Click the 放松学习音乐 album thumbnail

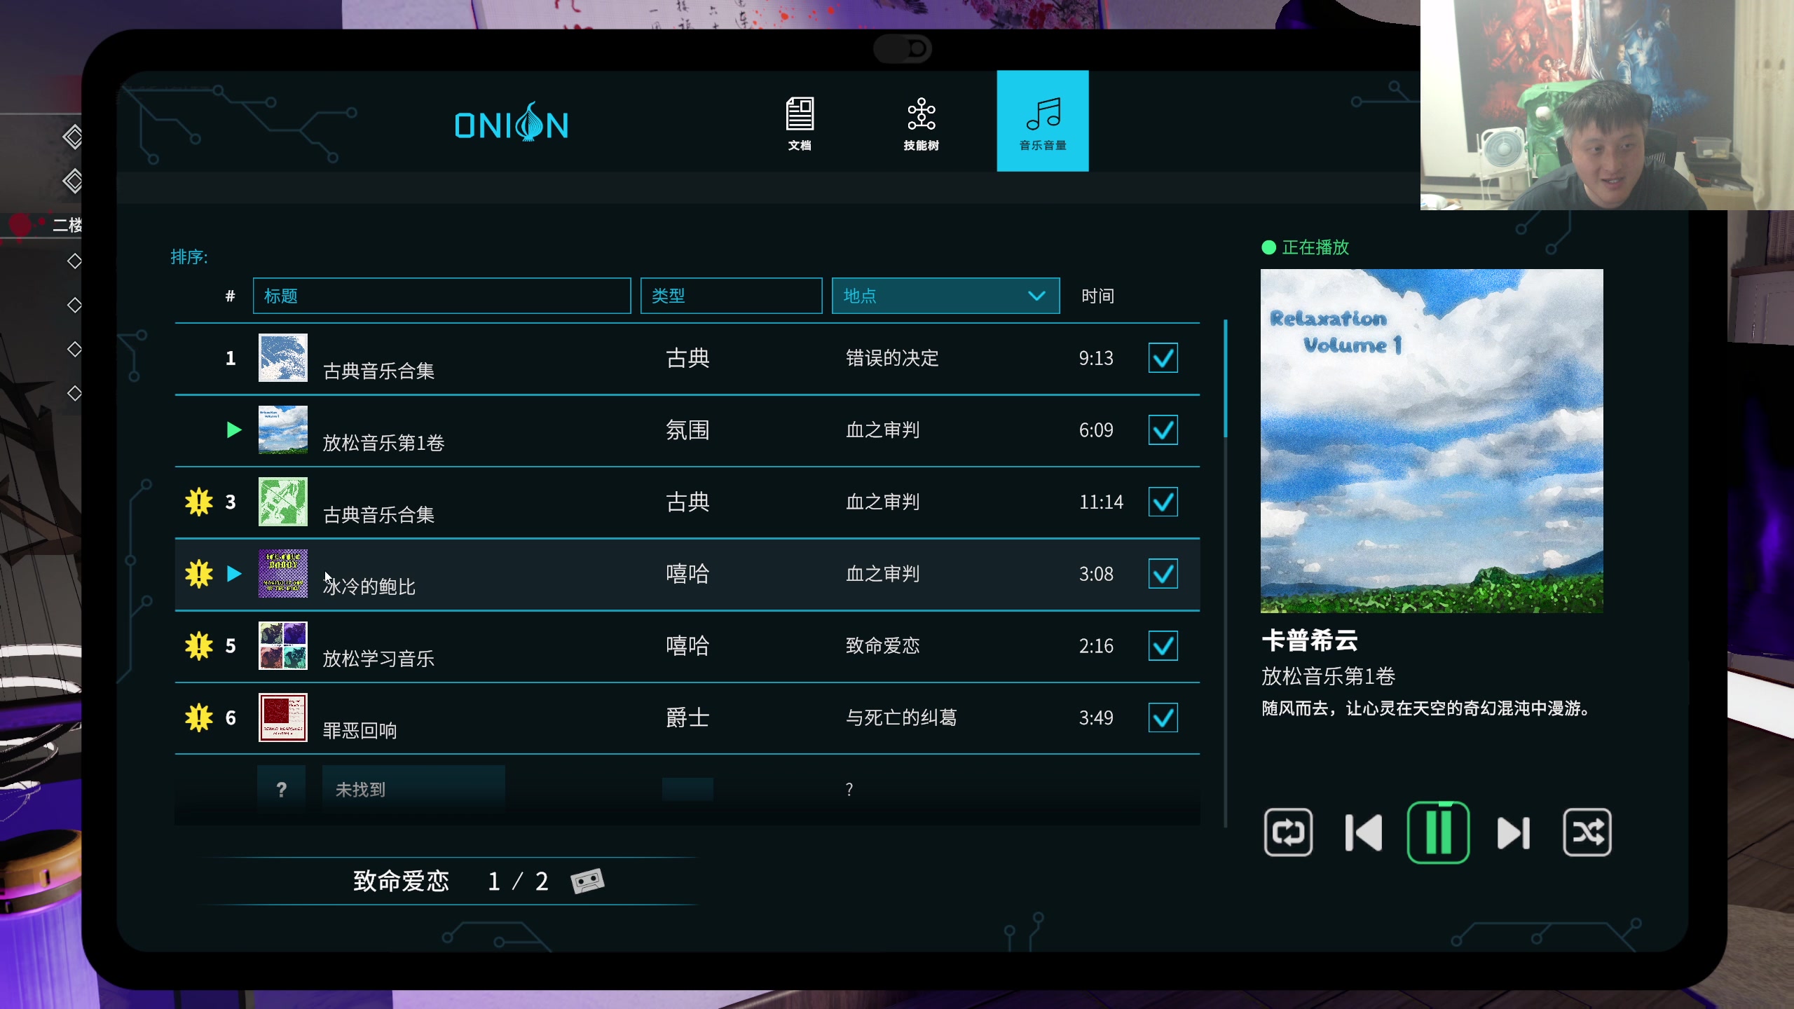(x=283, y=645)
